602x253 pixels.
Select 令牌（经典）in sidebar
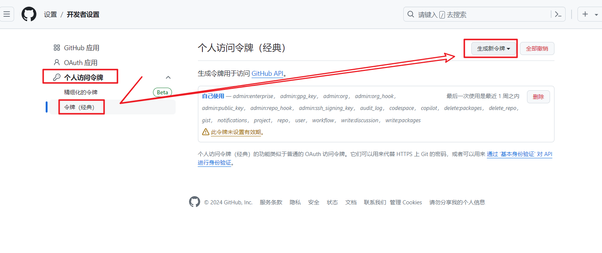[79, 107]
